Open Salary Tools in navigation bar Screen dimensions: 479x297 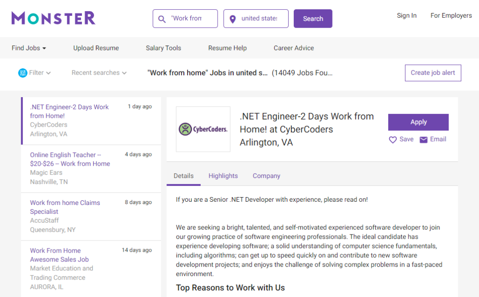(x=163, y=48)
